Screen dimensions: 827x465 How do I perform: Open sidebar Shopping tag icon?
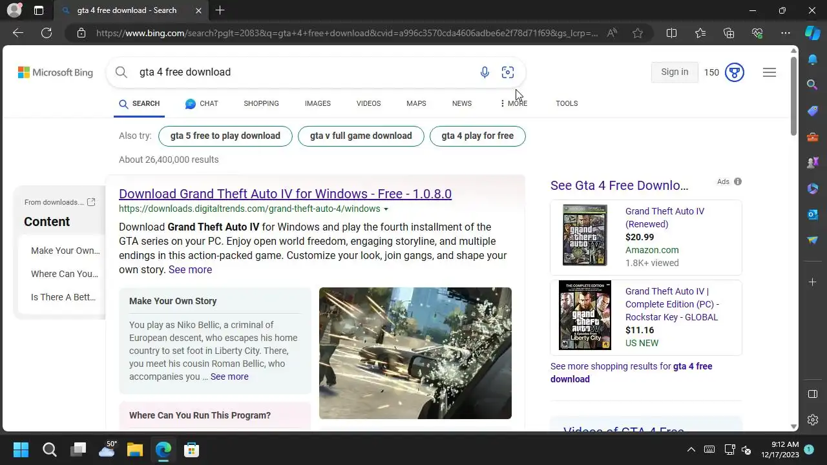[x=813, y=110]
